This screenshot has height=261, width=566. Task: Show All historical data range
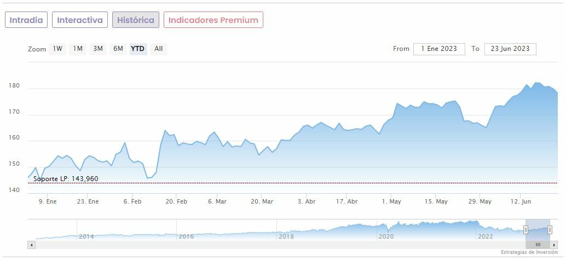(158, 49)
